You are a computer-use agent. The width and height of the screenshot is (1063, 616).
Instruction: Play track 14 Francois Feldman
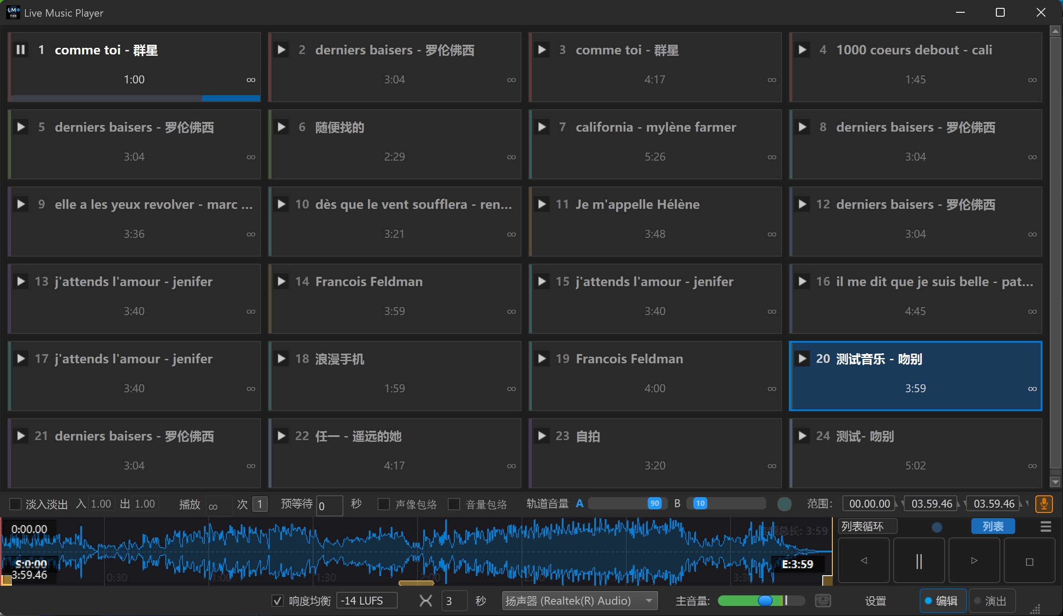pos(282,281)
